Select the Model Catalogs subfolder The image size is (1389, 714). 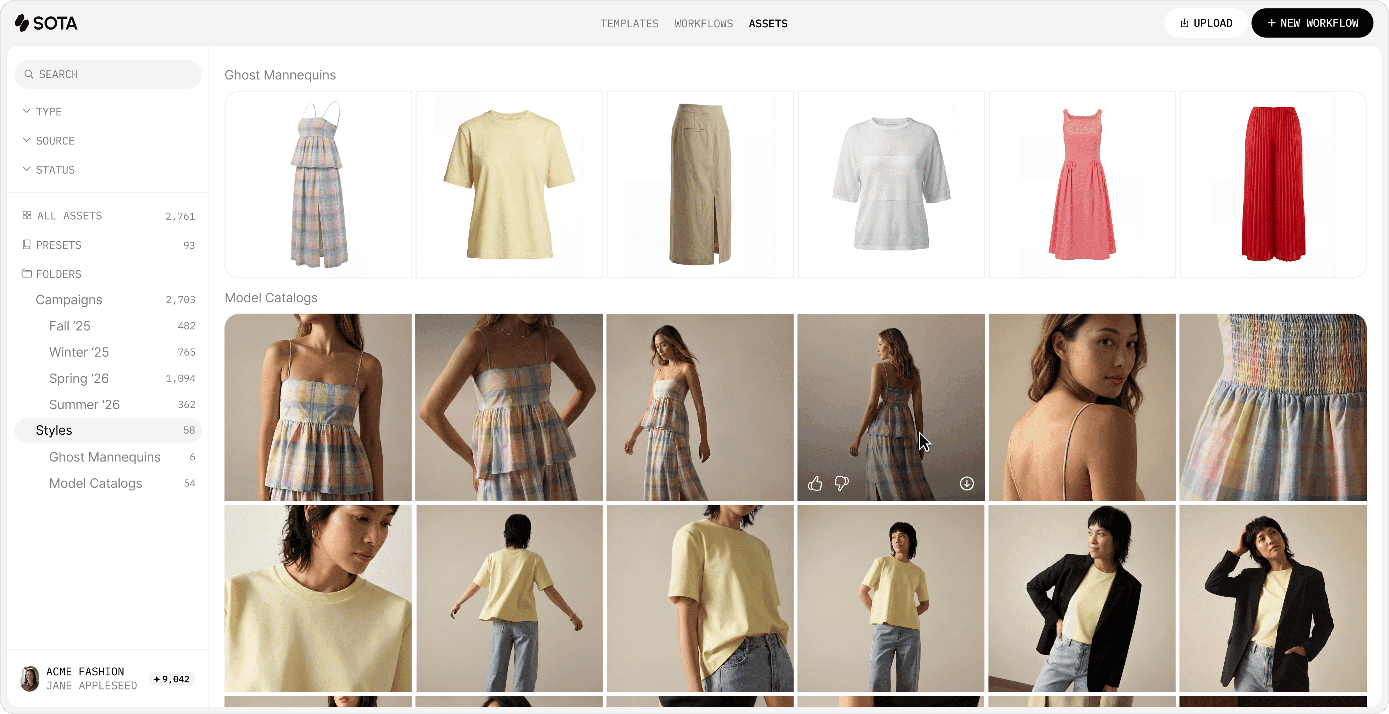(95, 483)
